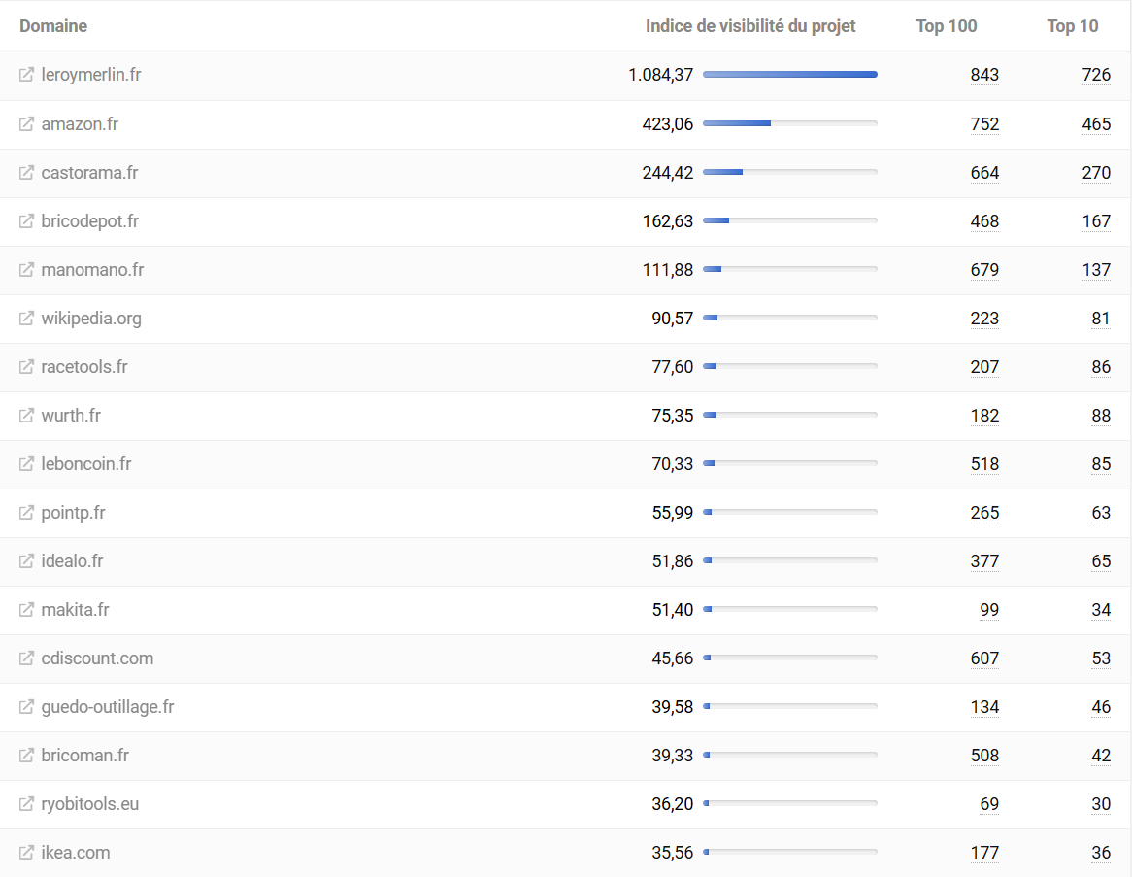Click external link icon next to castorama.fr
Viewport: 1132px width, 877px height.
pos(27,173)
